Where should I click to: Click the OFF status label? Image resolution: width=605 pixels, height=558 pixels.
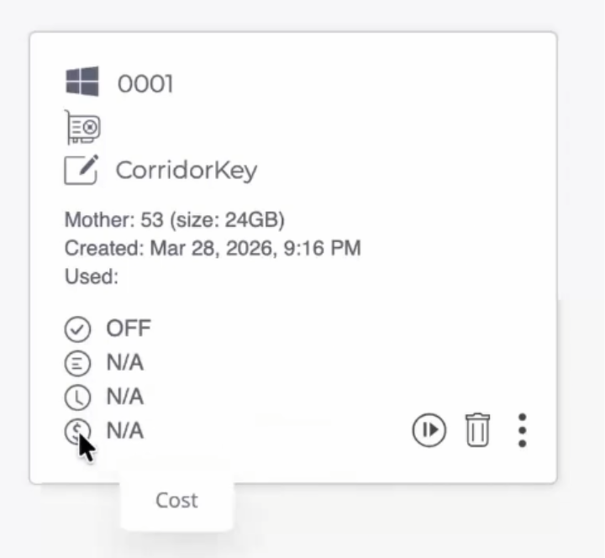(129, 329)
